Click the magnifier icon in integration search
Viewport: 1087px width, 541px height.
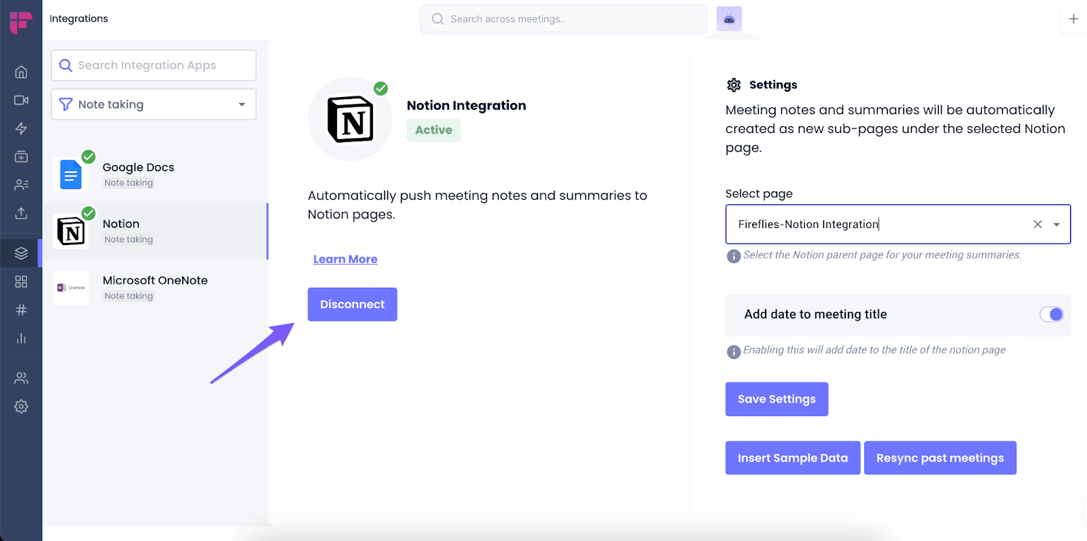(x=66, y=65)
